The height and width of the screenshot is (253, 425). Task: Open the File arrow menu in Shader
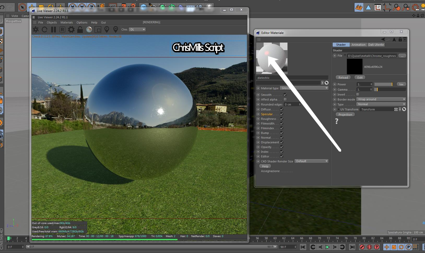coord(345,55)
